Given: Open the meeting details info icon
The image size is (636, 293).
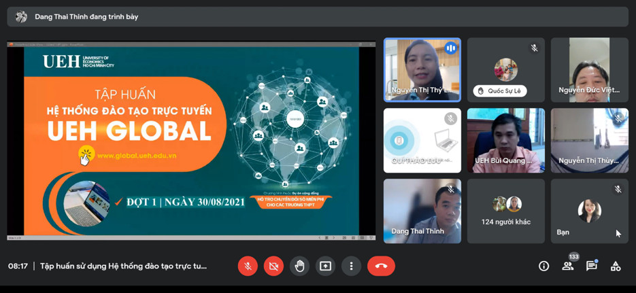Looking at the screenshot, I should pyautogui.click(x=543, y=266).
